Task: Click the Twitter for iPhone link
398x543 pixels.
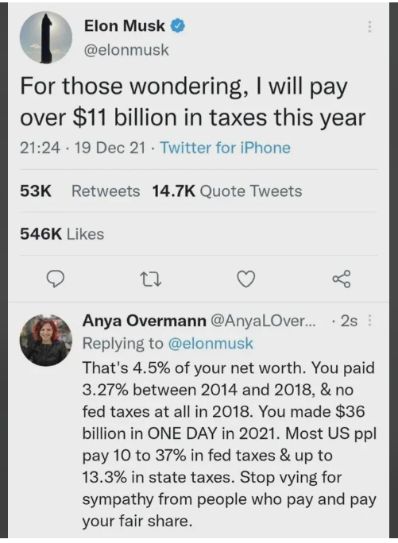Action: [x=225, y=148]
